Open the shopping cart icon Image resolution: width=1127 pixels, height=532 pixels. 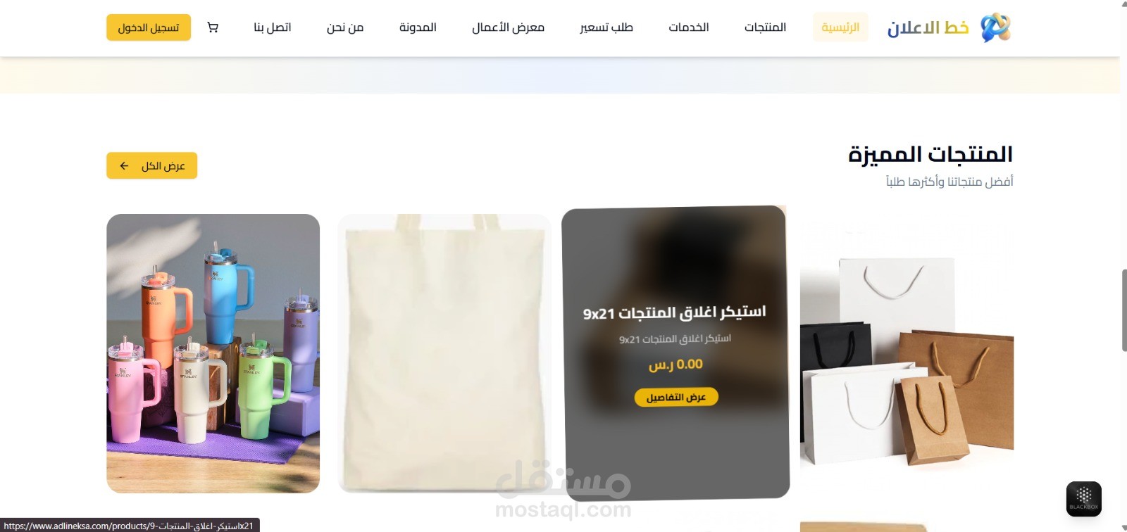pos(213,27)
